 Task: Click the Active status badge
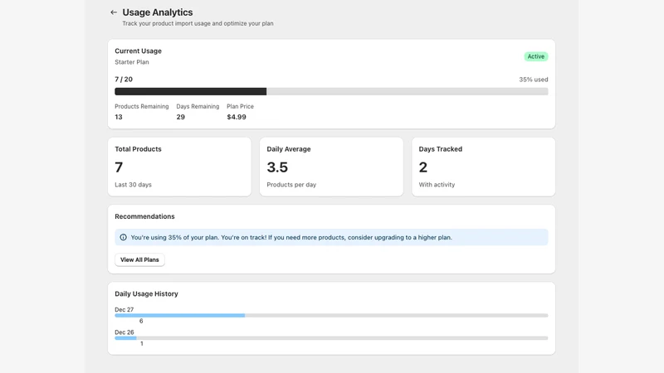coord(535,56)
